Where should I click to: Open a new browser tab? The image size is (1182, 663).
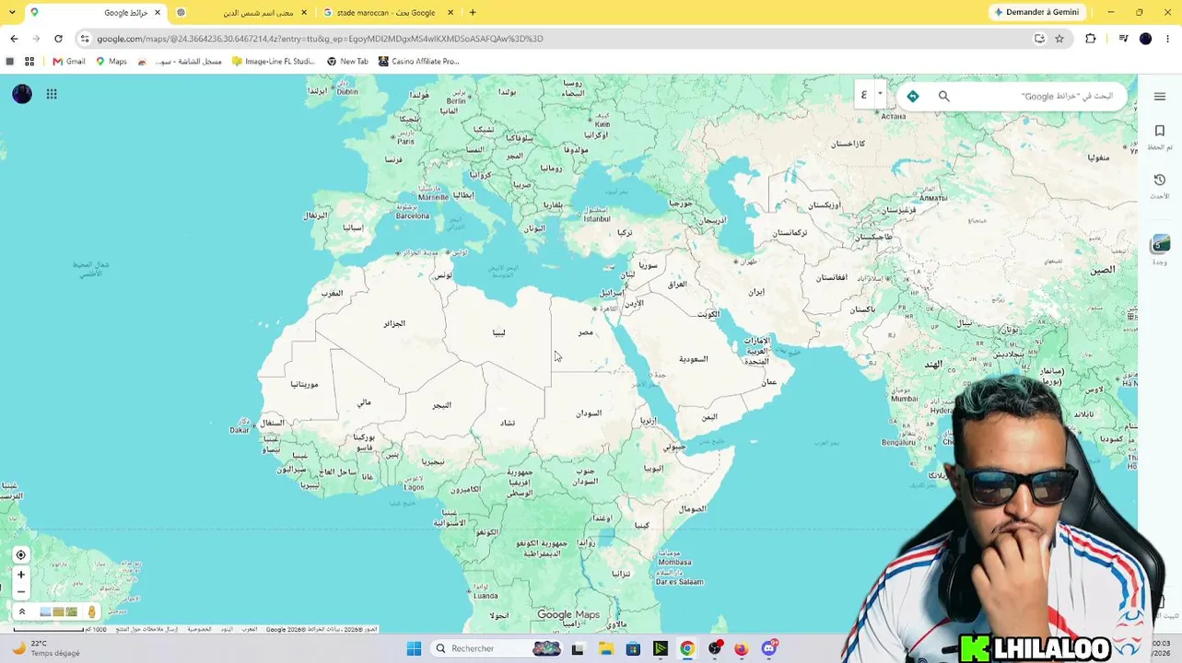473,13
